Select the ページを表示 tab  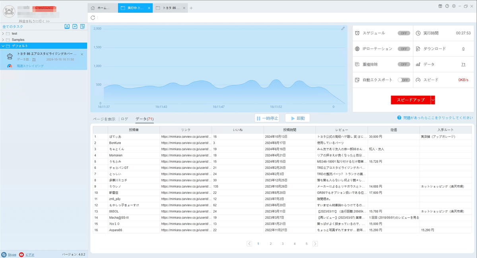104,119
